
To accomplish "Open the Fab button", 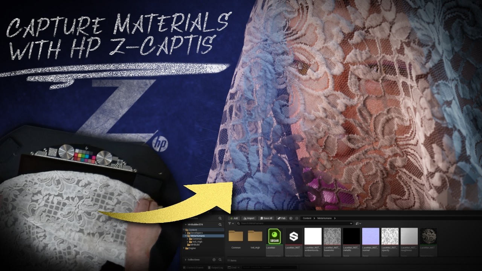I will pyautogui.click(x=281, y=218).
